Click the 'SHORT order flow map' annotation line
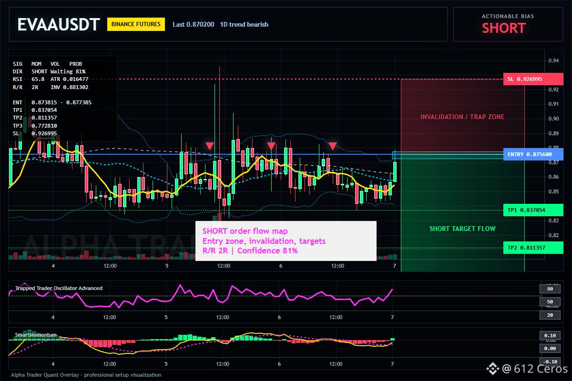This screenshot has width=572, height=381. [245, 231]
